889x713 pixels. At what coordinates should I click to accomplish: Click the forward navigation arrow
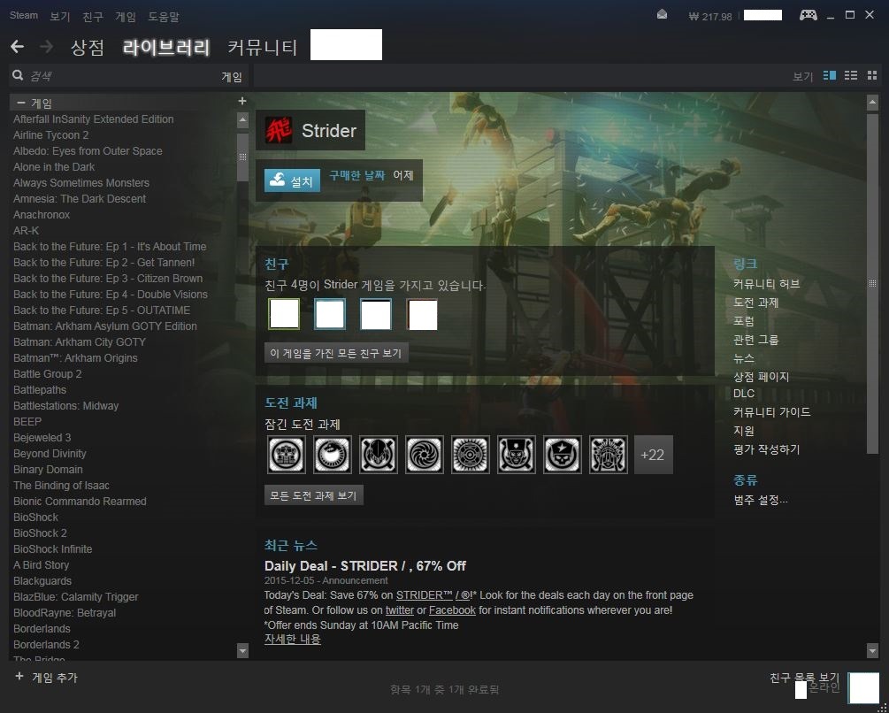[47, 47]
